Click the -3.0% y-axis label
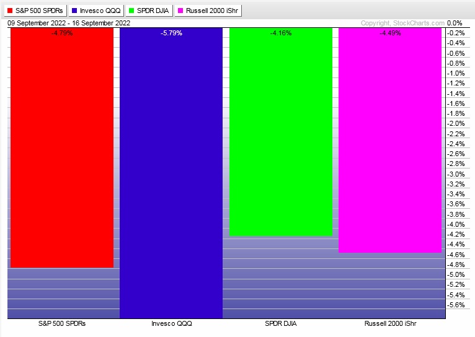The height and width of the screenshot is (337, 475). [x=456, y=174]
